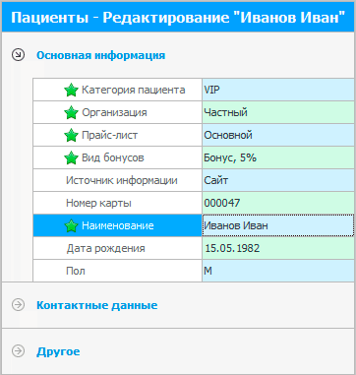Select the Организация row label
Viewport: 356px width, 375px height.
[x=114, y=112]
